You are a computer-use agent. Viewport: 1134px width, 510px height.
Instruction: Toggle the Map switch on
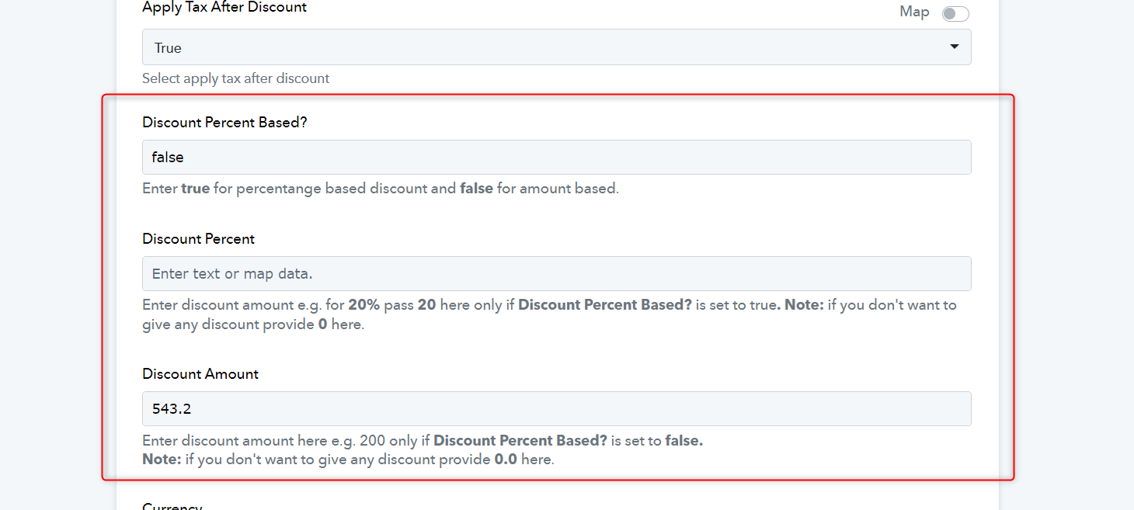point(955,13)
